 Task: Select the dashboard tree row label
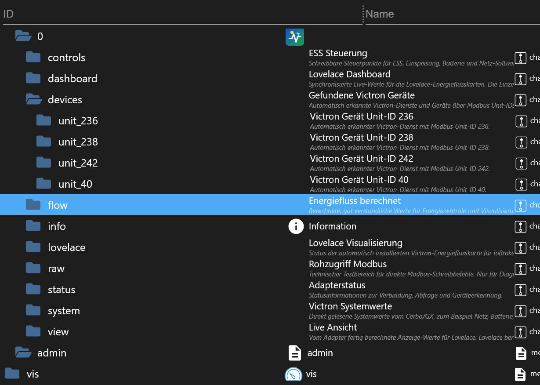(x=72, y=79)
